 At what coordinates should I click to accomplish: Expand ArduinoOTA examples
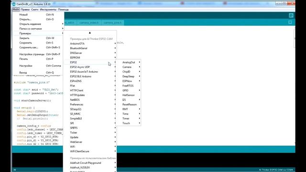[x=90, y=43]
